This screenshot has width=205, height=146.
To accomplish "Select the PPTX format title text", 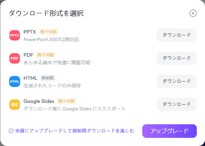I will [x=30, y=32].
